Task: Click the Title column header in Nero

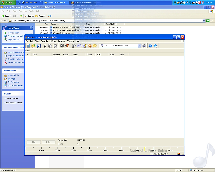Action: point(42,55)
